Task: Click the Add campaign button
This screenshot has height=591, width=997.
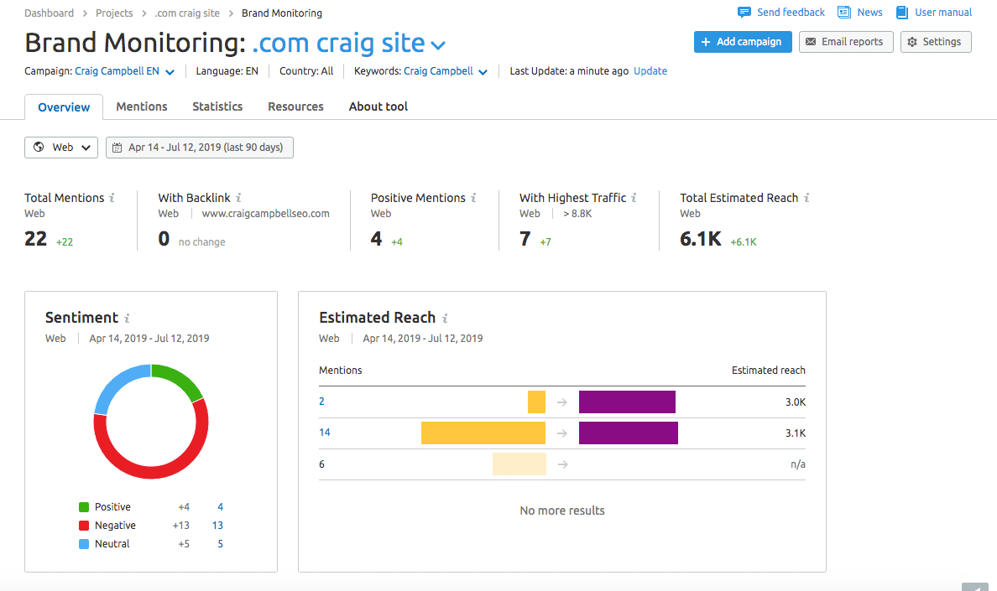Action: tap(743, 42)
